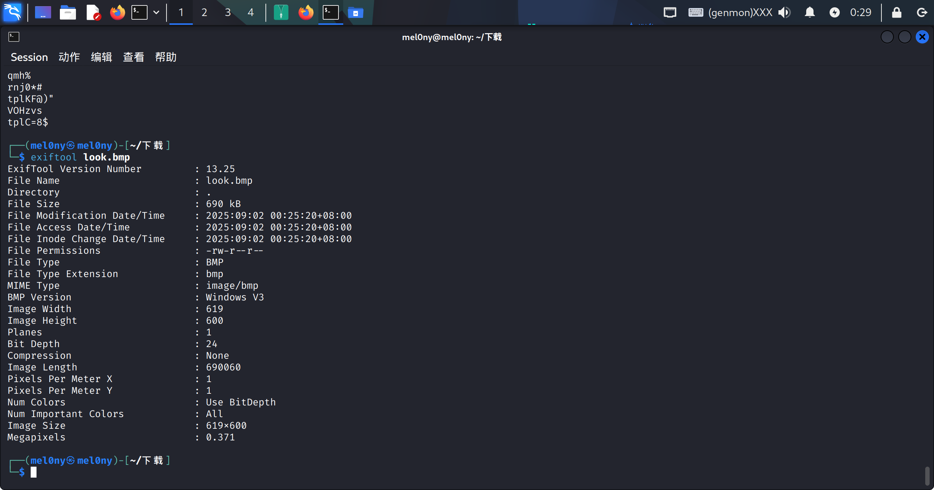Viewport: 934px width, 490px height.
Task: Activate the green archive manager taskbar window
Action: pos(281,12)
